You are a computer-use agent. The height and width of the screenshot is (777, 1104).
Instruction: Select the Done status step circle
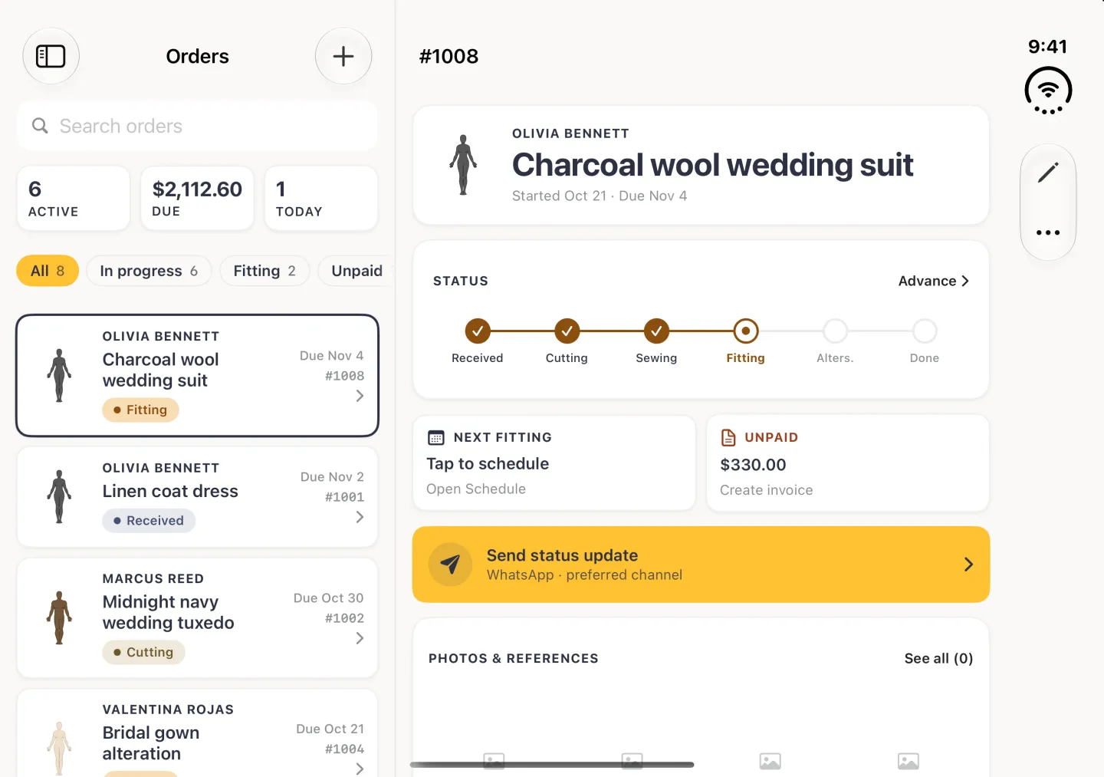coord(925,331)
